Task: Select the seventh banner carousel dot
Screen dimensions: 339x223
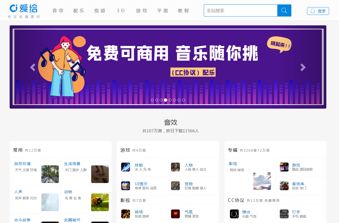Action: point(179,100)
